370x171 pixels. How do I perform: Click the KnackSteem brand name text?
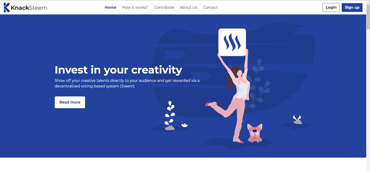(x=29, y=8)
